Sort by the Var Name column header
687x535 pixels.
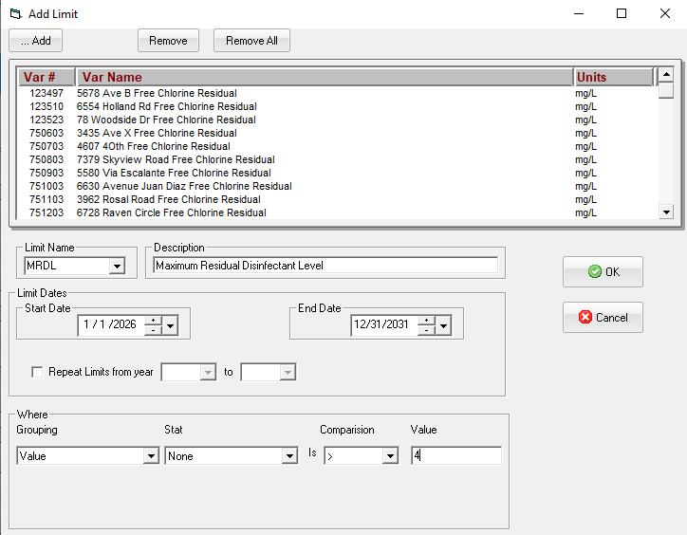[x=325, y=77]
